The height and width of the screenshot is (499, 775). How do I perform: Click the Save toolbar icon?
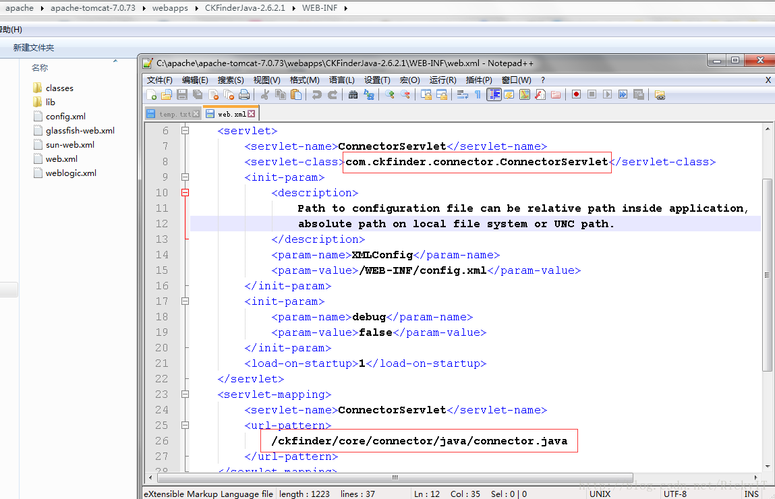[182, 95]
